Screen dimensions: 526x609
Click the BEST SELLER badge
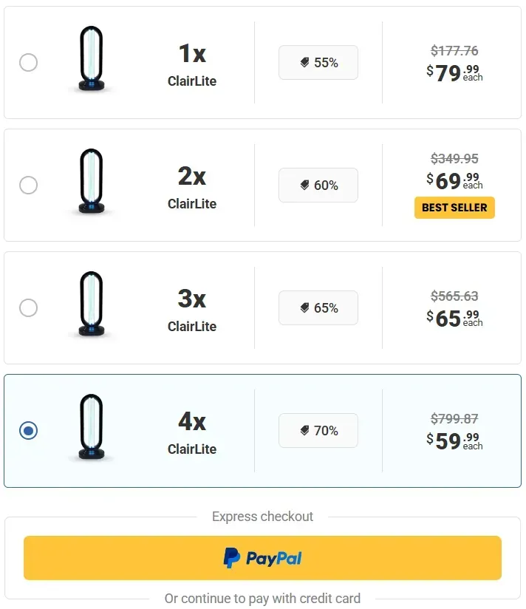point(454,208)
